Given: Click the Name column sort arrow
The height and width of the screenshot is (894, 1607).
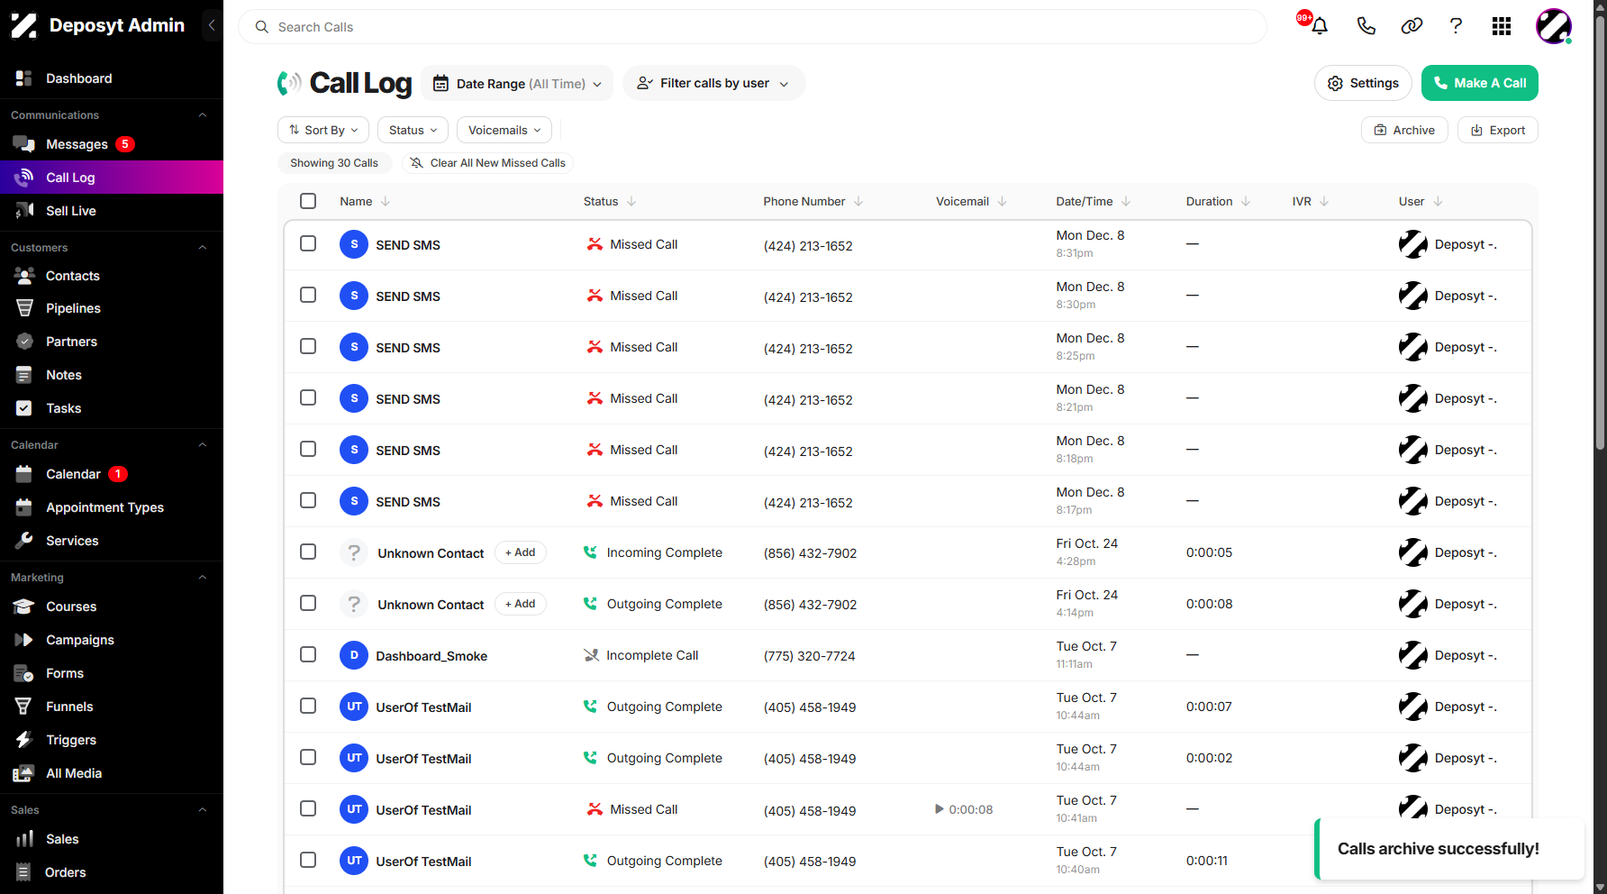Looking at the screenshot, I should coord(386,201).
